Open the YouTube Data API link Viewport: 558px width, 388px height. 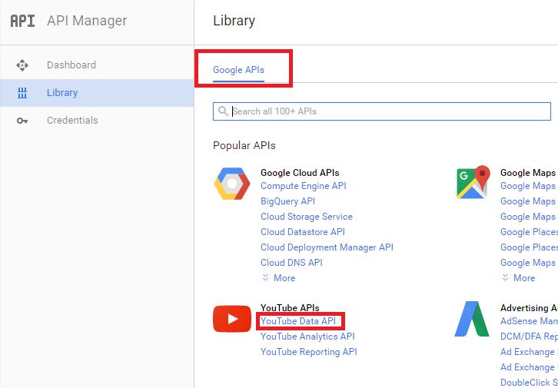point(298,321)
